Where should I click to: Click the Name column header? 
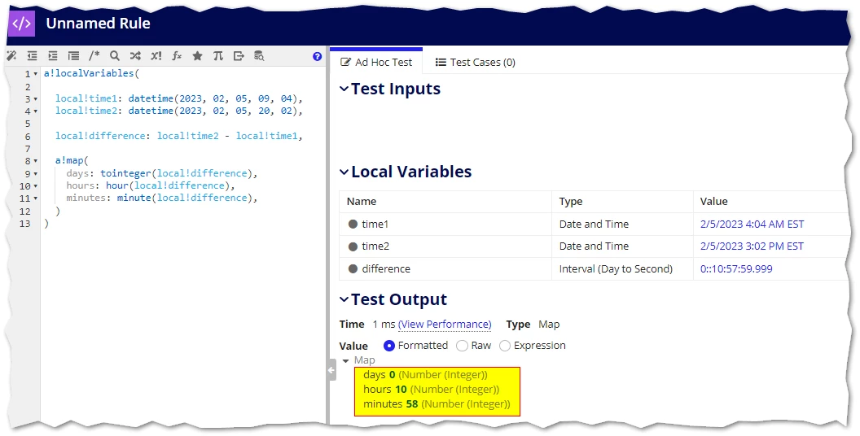[x=362, y=202]
